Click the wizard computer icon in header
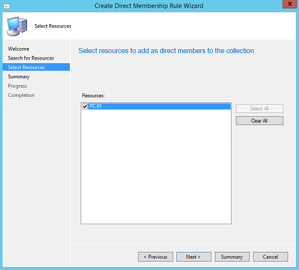The image size is (299, 270). pos(17,26)
